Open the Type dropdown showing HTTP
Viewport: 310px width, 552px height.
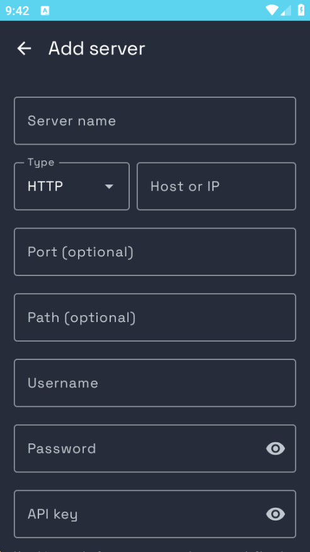pos(72,186)
